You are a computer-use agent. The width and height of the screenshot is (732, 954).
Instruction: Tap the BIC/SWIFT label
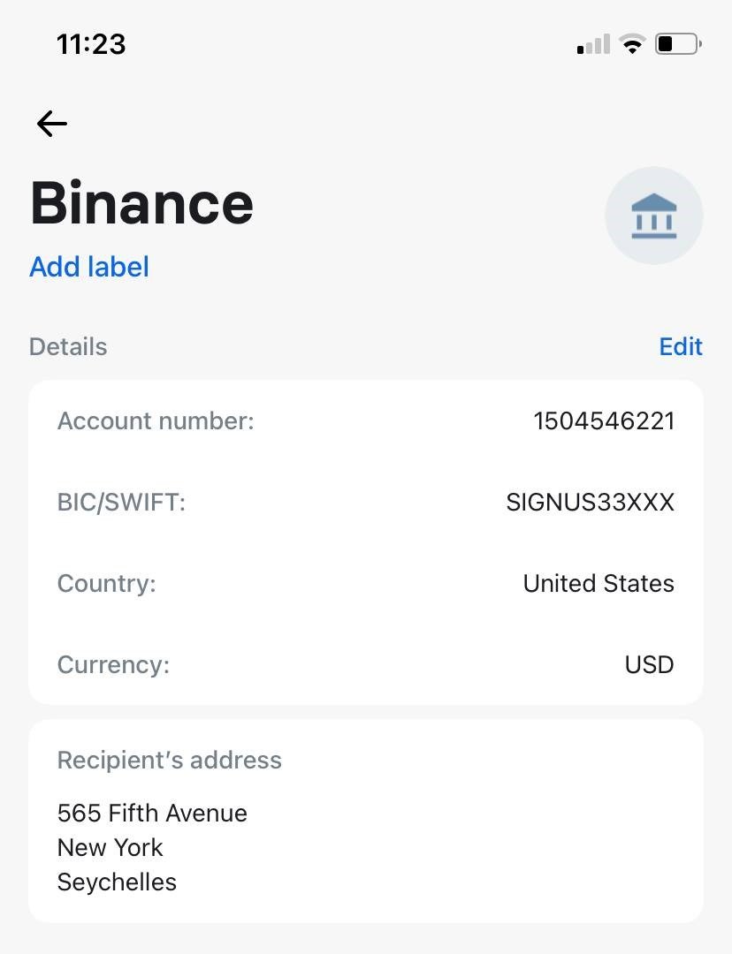(x=121, y=503)
